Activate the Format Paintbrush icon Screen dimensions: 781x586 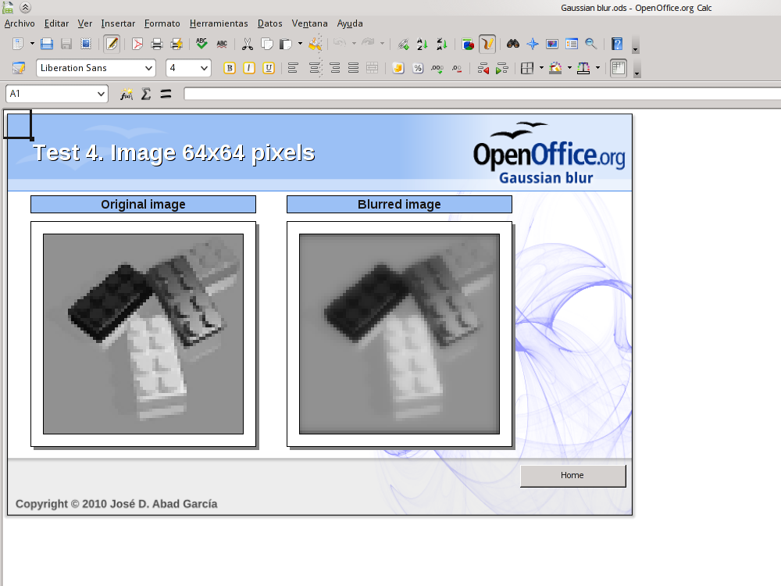(x=316, y=44)
